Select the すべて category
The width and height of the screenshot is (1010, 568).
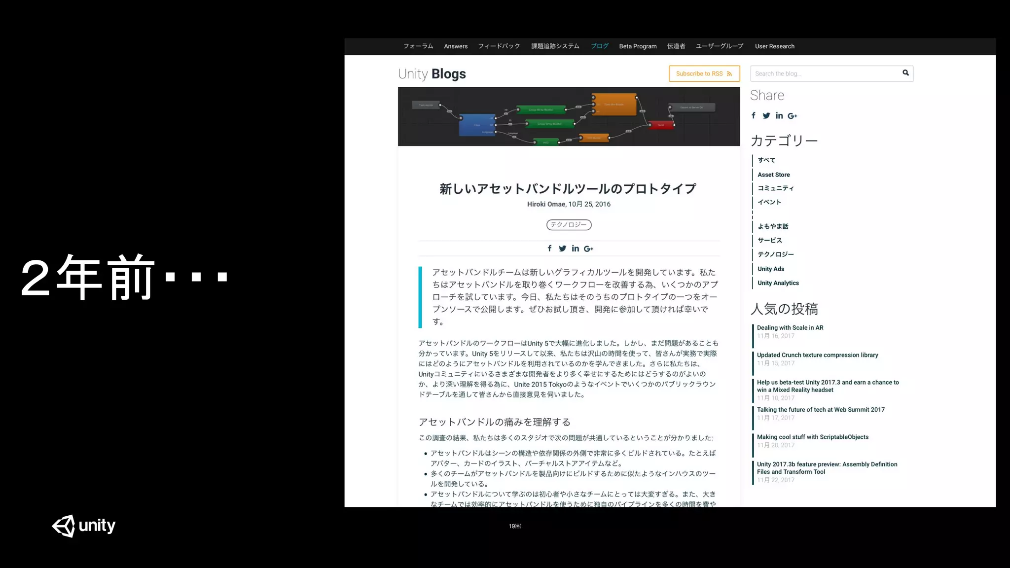coord(766,160)
